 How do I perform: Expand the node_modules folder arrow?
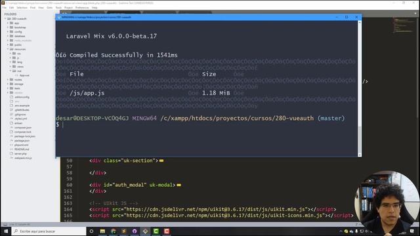click(8, 41)
